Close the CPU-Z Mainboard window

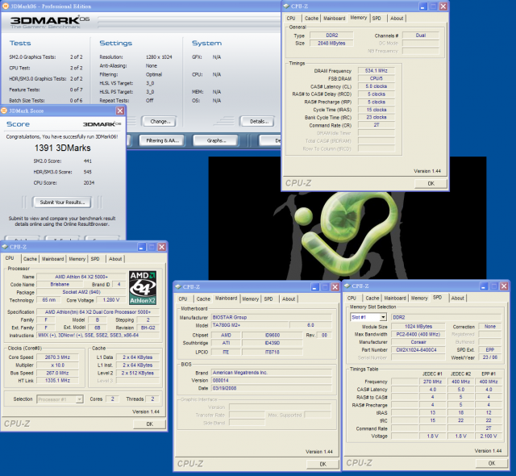point(335,287)
